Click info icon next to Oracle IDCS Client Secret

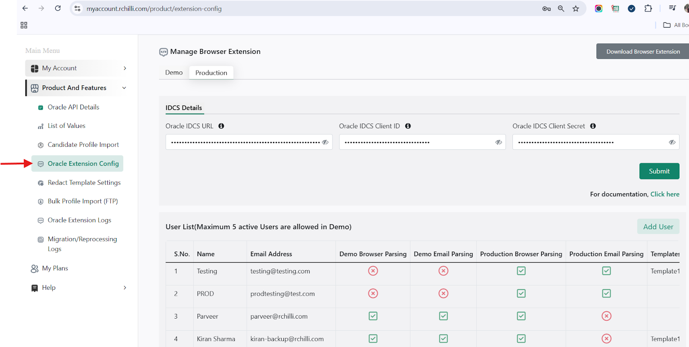pos(593,126)
